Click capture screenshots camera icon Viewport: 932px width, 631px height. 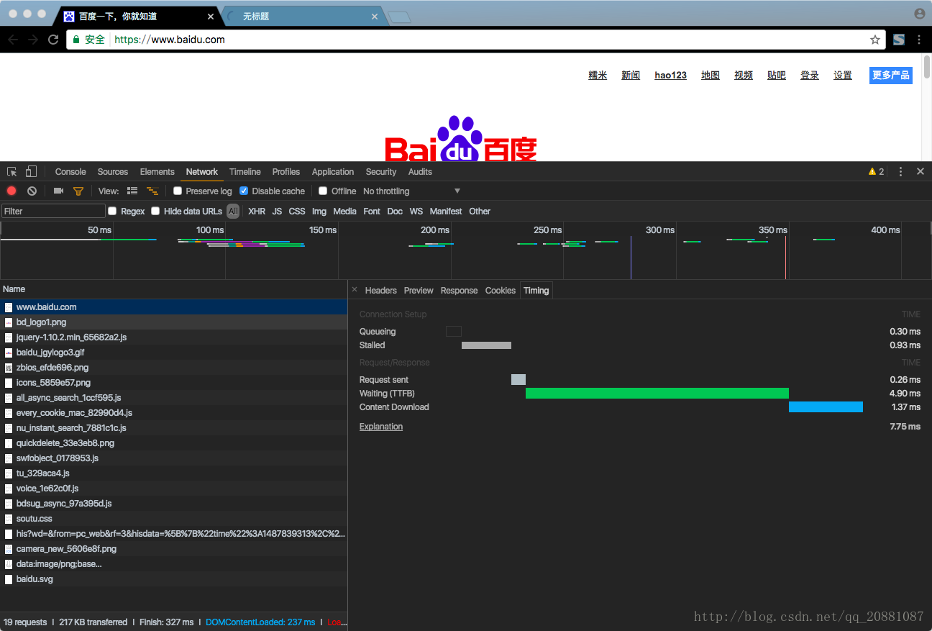[58, 191]
